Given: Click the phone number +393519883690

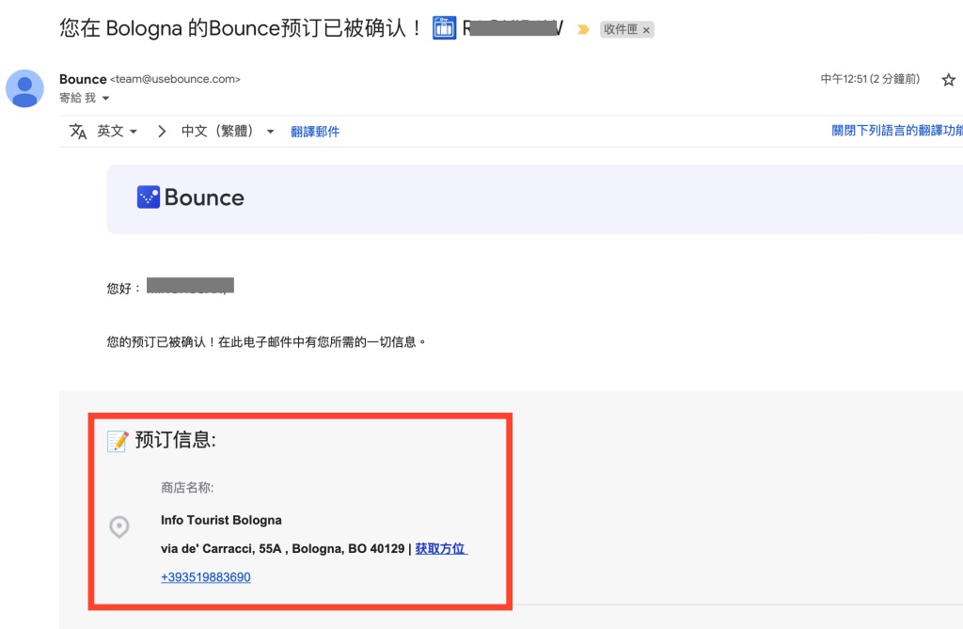Looking at the screenshot, I should (206, 576).
